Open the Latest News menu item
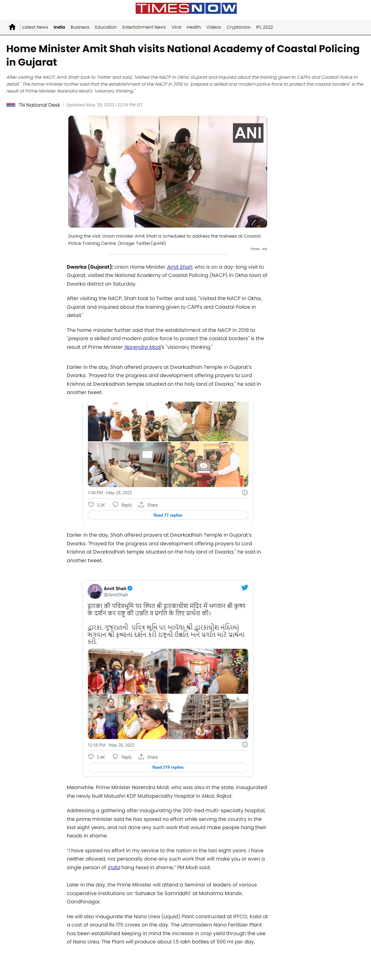The width and height of the screenshot is (371, 960). click(35, 27)
